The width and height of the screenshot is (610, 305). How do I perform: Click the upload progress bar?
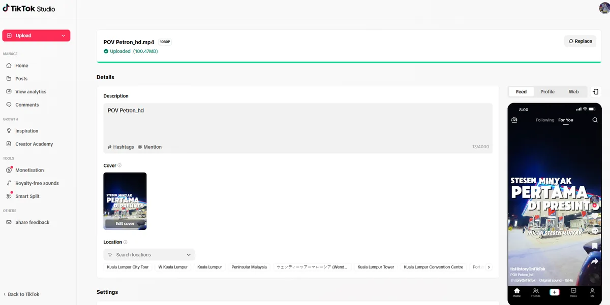click(x=349, y=62)
